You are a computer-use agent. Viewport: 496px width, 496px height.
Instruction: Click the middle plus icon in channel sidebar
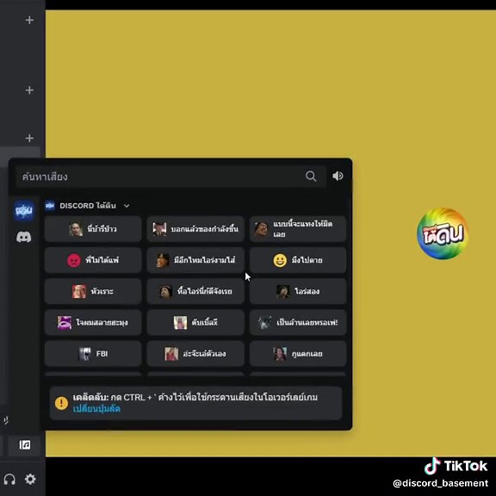click(29, 90)
